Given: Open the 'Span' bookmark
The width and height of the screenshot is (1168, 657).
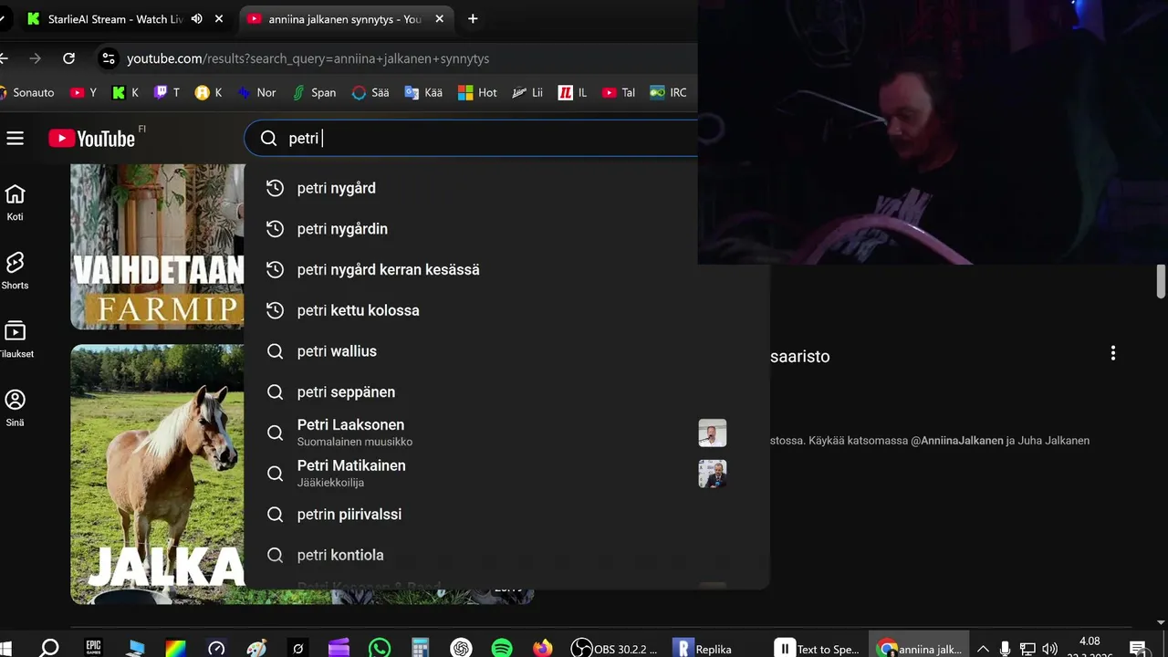Looking at the screenshot, I should click(314, 92).
